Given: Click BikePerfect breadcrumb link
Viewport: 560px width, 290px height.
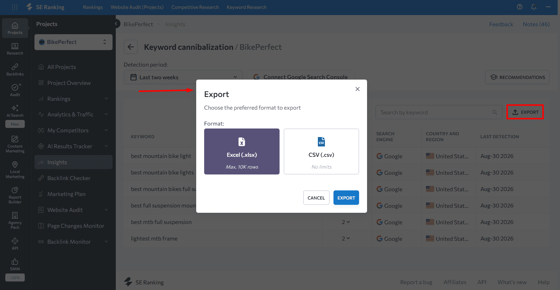Looking at the screenshot, I should pyautogui.click(x=138, y=24).
